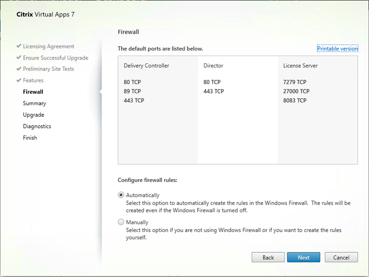The width and height of the screenshot is (369, 277).
Task: Click the Firewall page heading
Action: [x=128, y=32]
